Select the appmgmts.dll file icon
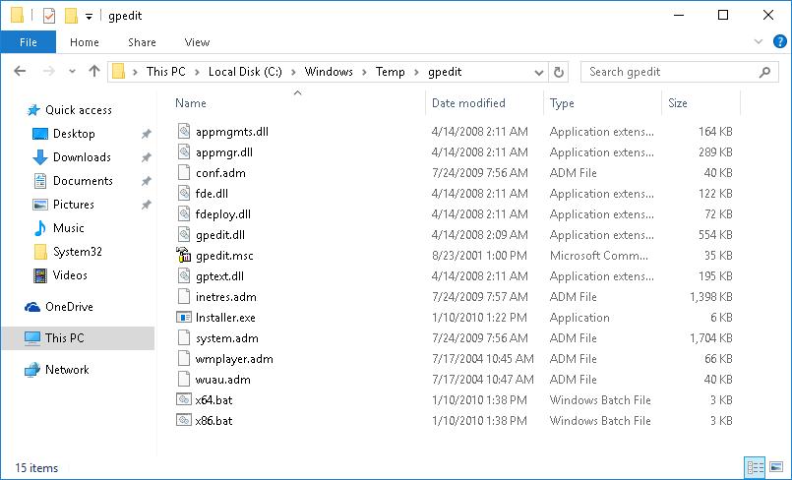This screenshot has height=480, width=792. pos(184,131)
